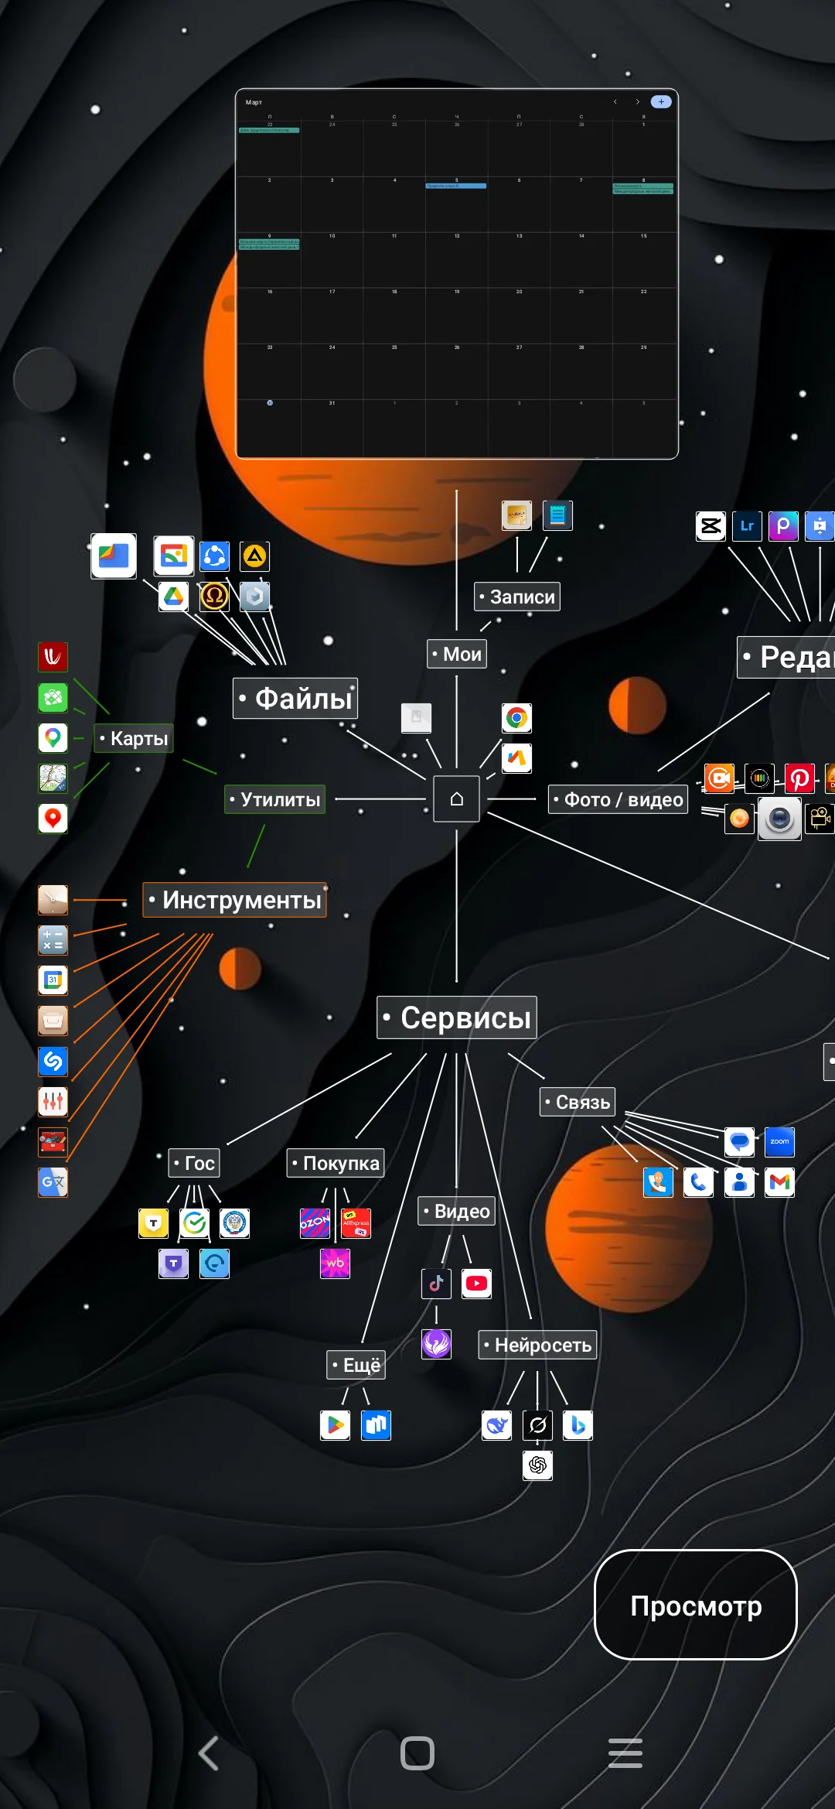
Task: Open the DeepSeek whale app icon
Action: tap(496, 1425)
